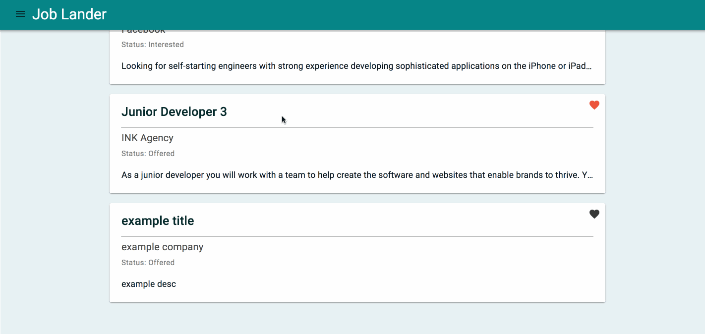Viewport: 705px width, 334px height.
Task: Click Status: Offered under INK Agency
Action: pos(148,154)
